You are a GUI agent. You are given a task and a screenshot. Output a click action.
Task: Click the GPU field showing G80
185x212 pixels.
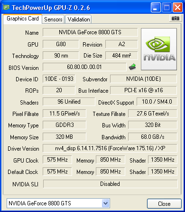[x=61, y=44]
